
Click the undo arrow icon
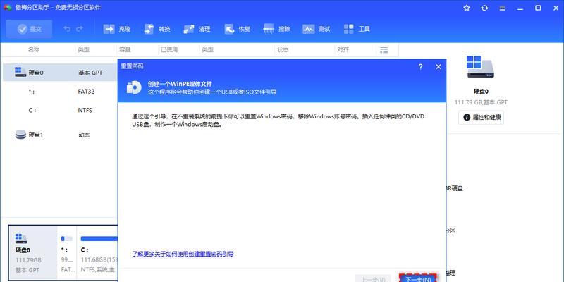(x=67, y=29)
